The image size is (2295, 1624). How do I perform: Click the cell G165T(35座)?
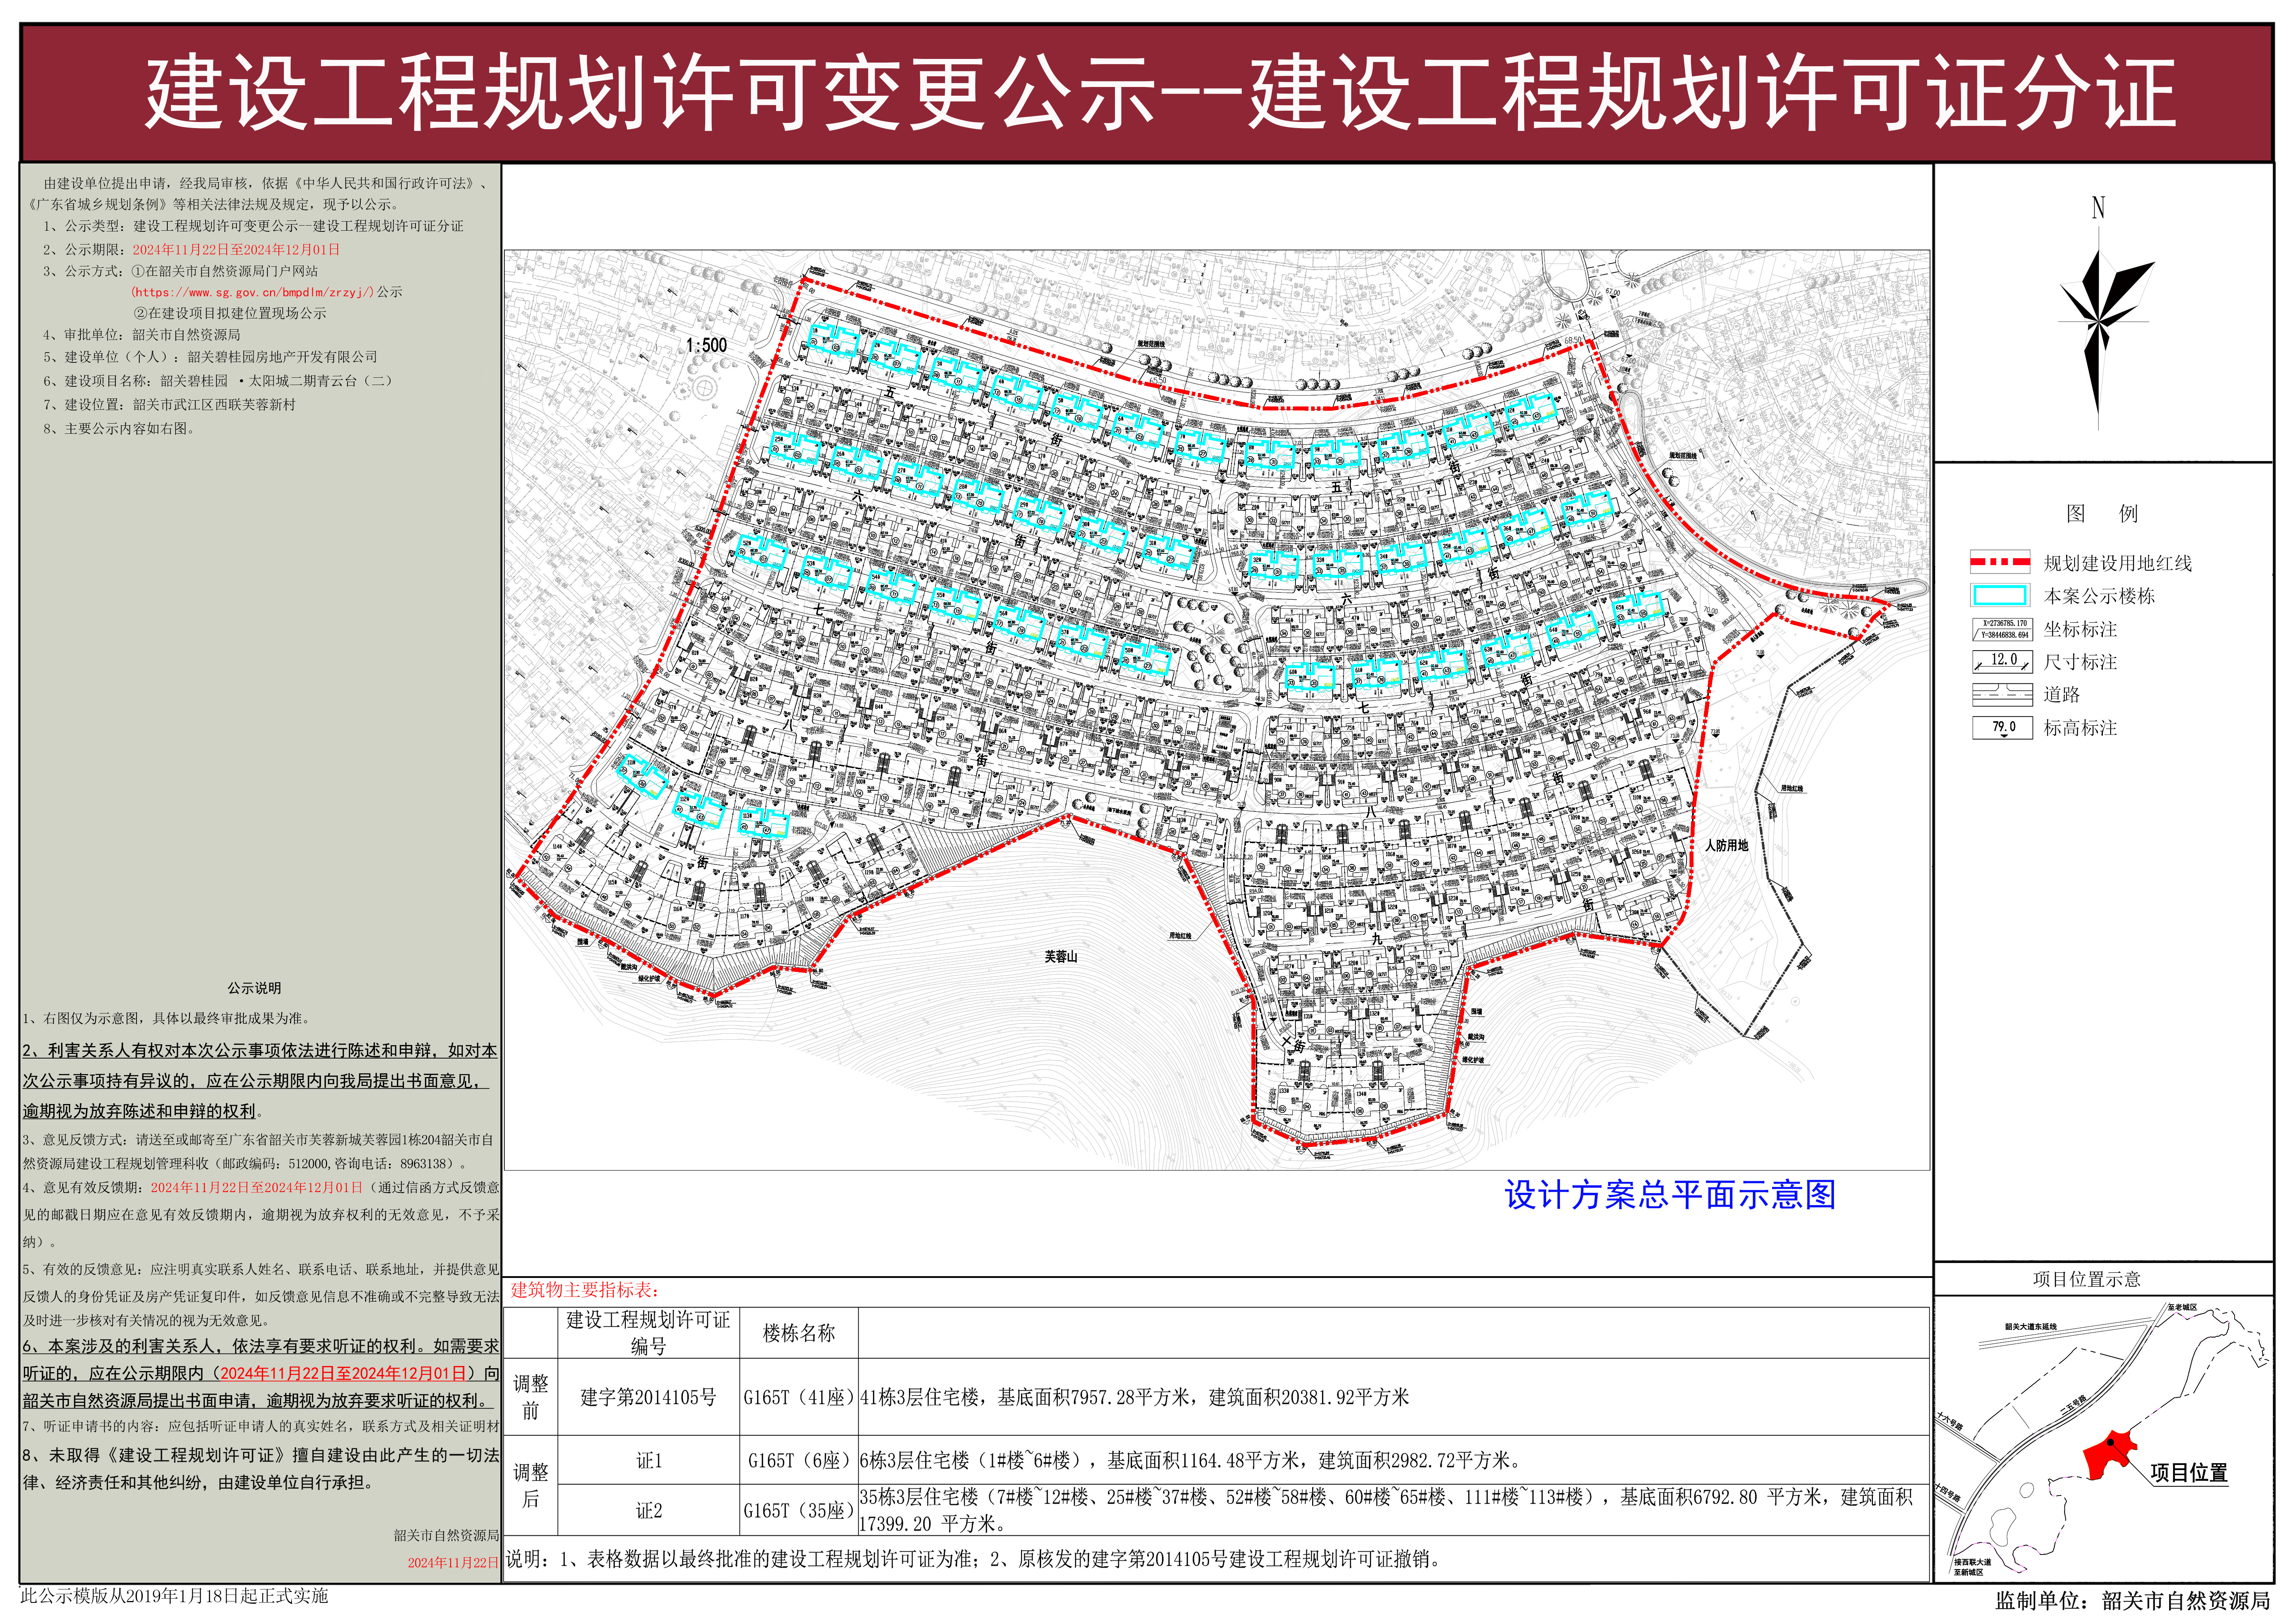(799, 1510)
